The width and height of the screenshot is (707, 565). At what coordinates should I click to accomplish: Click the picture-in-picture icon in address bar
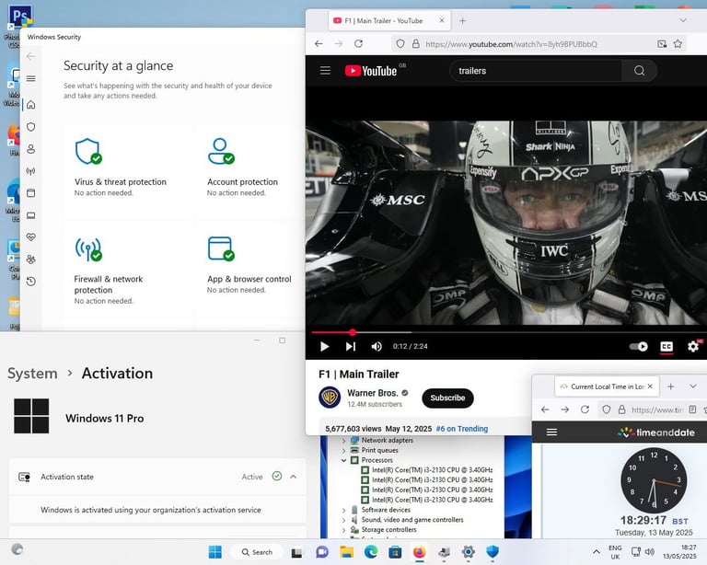coord(662,43)
